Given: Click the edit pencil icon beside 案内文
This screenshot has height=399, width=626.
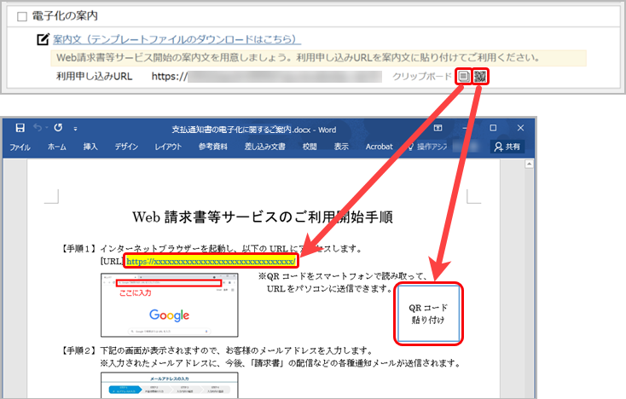Looking at the screenshot, I should (x=43, y=39).
